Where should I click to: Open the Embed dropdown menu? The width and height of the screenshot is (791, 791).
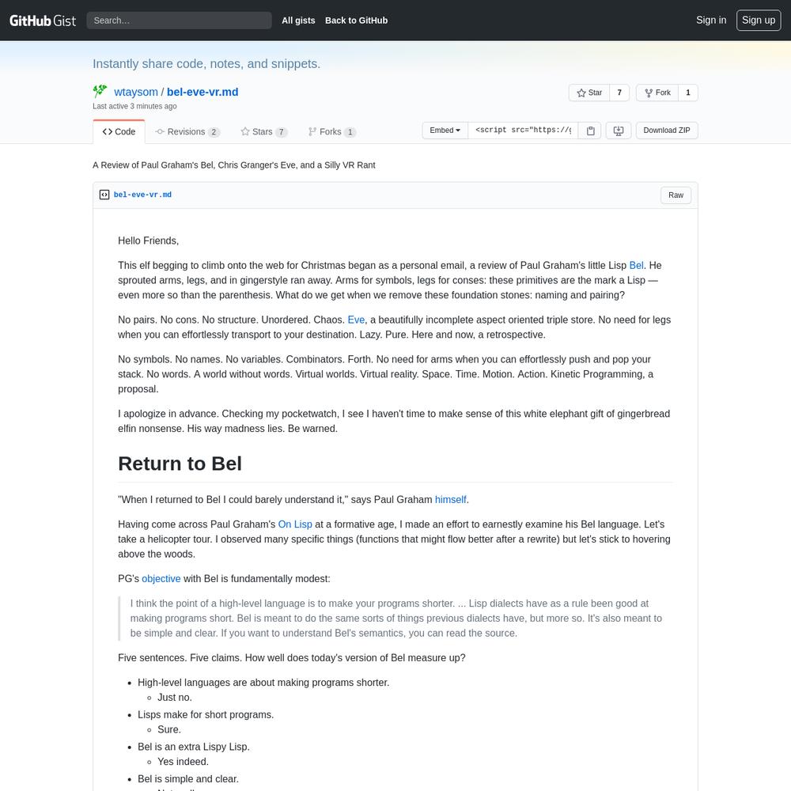click(445, 131)
